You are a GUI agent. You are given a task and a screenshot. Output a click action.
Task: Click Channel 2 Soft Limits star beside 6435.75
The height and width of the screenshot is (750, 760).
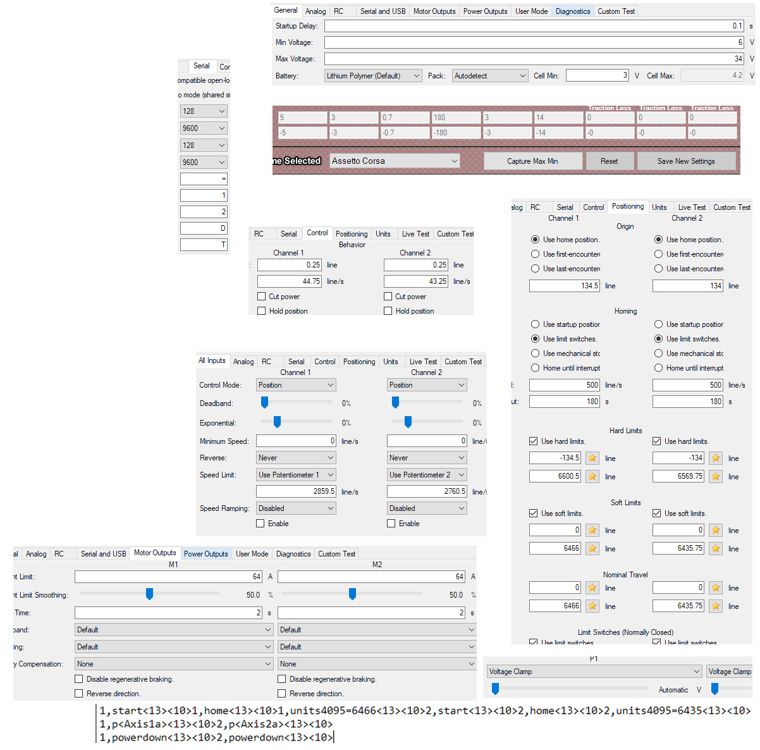[716, 548]
